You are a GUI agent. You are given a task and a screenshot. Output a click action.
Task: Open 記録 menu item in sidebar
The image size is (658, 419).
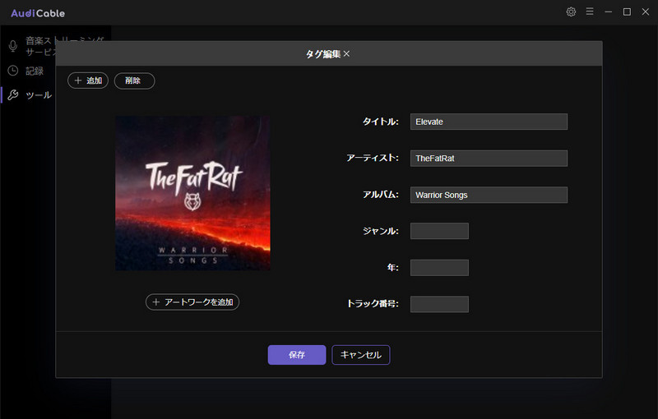point(35,71)
